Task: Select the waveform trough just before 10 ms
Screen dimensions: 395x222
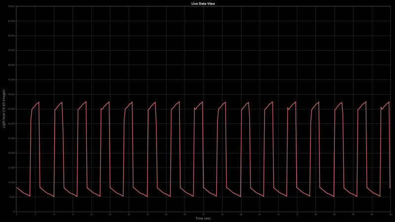Action: coord(53,197)
